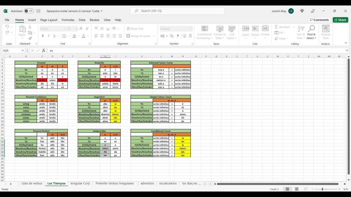Open Format as Table gallery
This screenshot has width=351, height=197.
220,33
